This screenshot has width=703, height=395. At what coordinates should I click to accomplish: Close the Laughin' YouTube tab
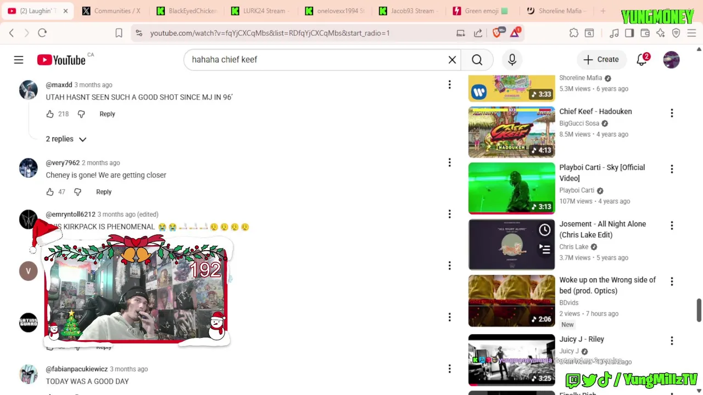pyautogui.click(x=65, y=11)
